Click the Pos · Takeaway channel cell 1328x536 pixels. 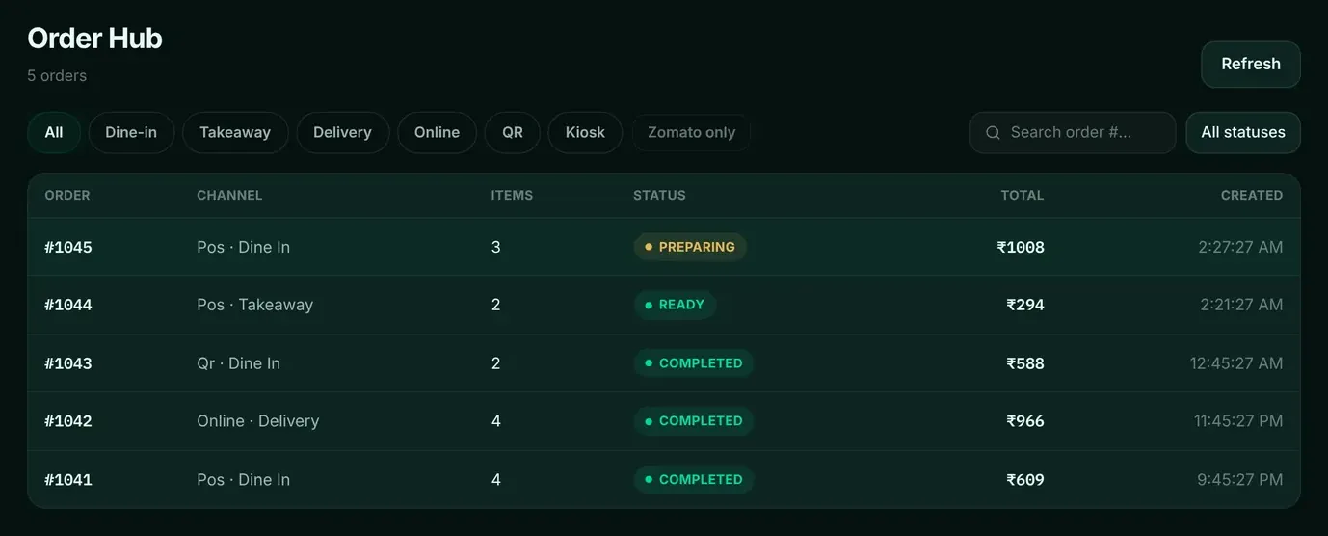pyautogui.click(x=255, y=305)
